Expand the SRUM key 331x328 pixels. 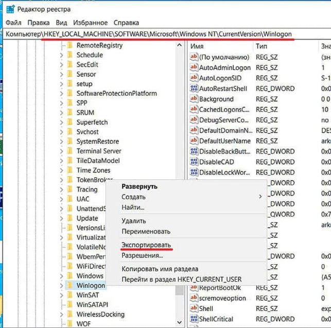coord(61,113)
